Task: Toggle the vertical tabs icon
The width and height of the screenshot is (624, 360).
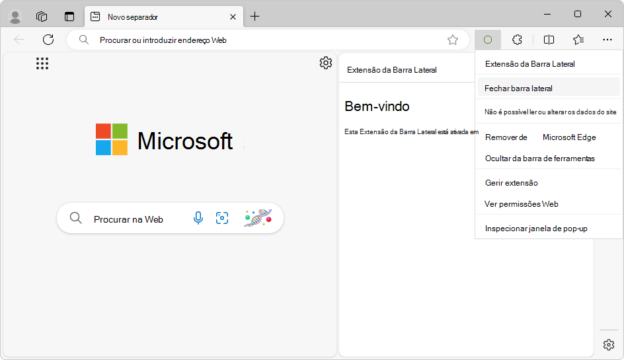Action: point(69,17)
